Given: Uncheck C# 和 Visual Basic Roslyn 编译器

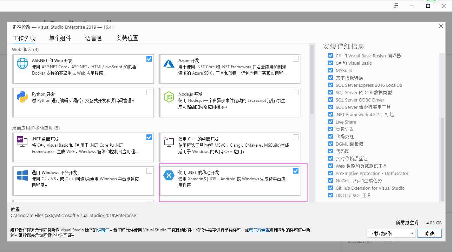Looking at the screenshot, I should coord(330,56).
